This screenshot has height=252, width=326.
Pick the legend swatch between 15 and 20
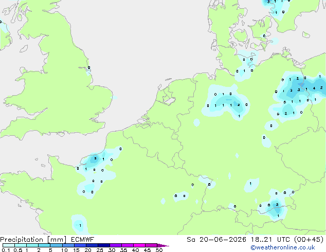pyautogui.click(x=80, y=245)
